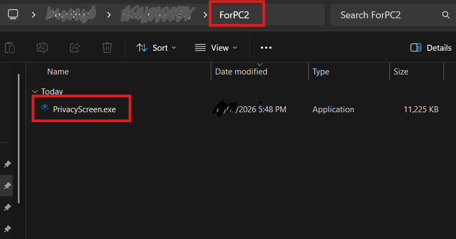
Task: Click the navigation pane vertical scrollbar
Action: click(x=18, y=139)
